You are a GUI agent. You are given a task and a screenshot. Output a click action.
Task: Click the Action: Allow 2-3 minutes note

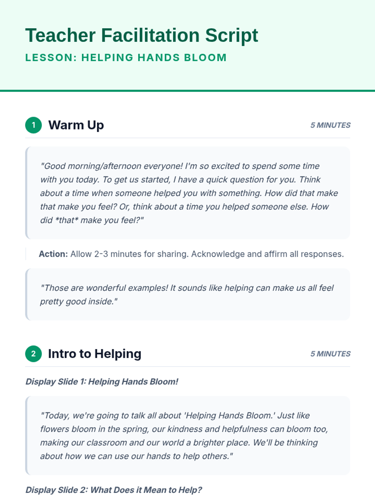pos(191,254)
